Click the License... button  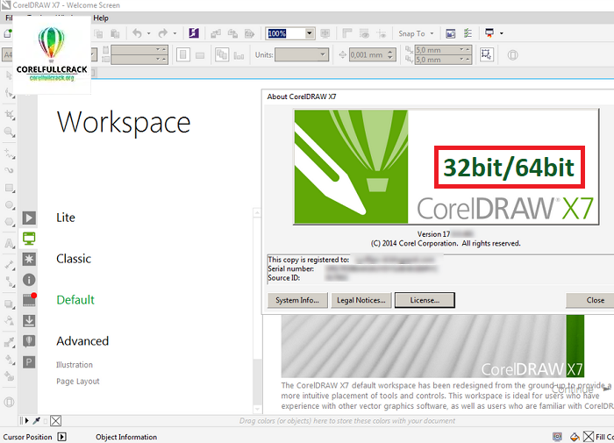pyautogui.click(x=425, y=300)
